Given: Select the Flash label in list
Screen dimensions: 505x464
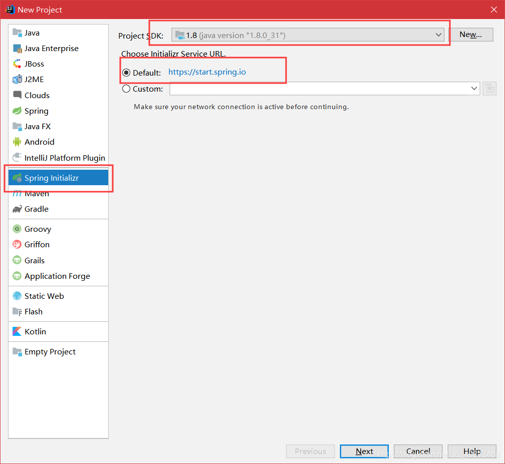Looking at the screenshot, I should tap(34, 311).
